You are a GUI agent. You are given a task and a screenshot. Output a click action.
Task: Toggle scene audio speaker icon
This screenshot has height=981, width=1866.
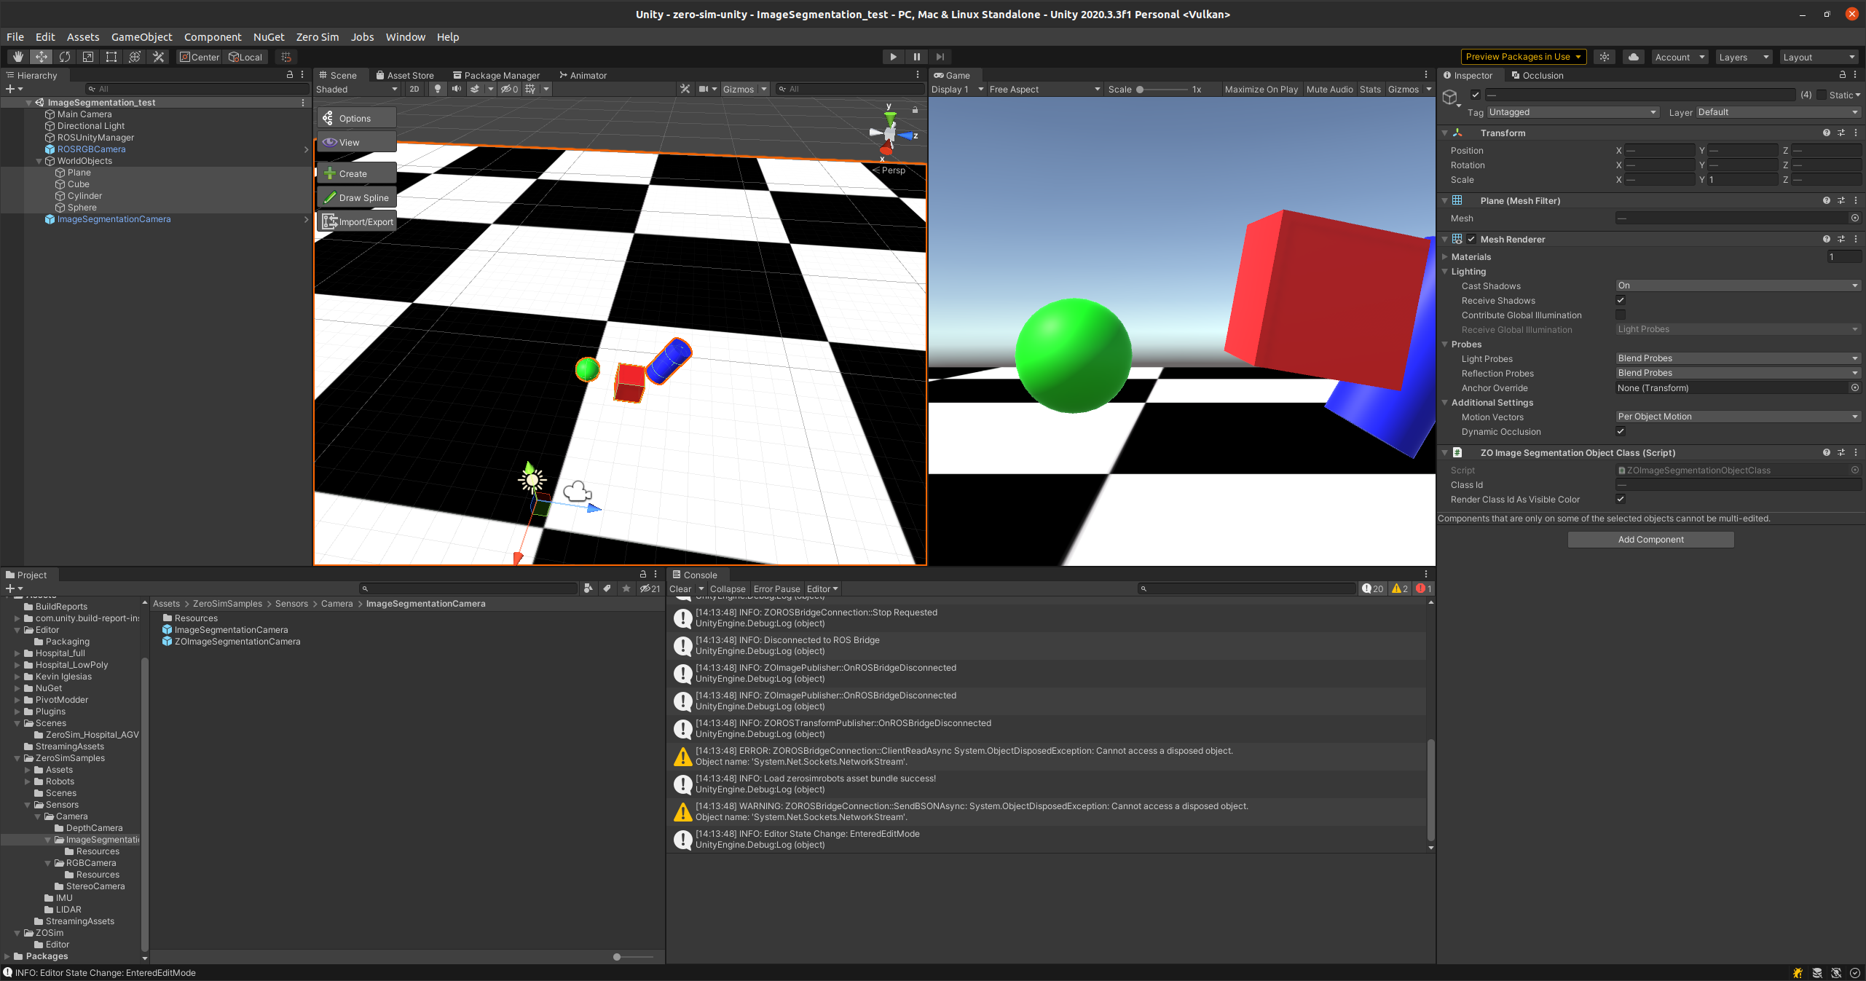[x=457, y=89]
